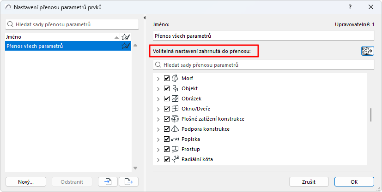The width and height of the screenshot is (382, 192).
Task: Click the Objekt element type icon
Action: (x=175, y=88)
